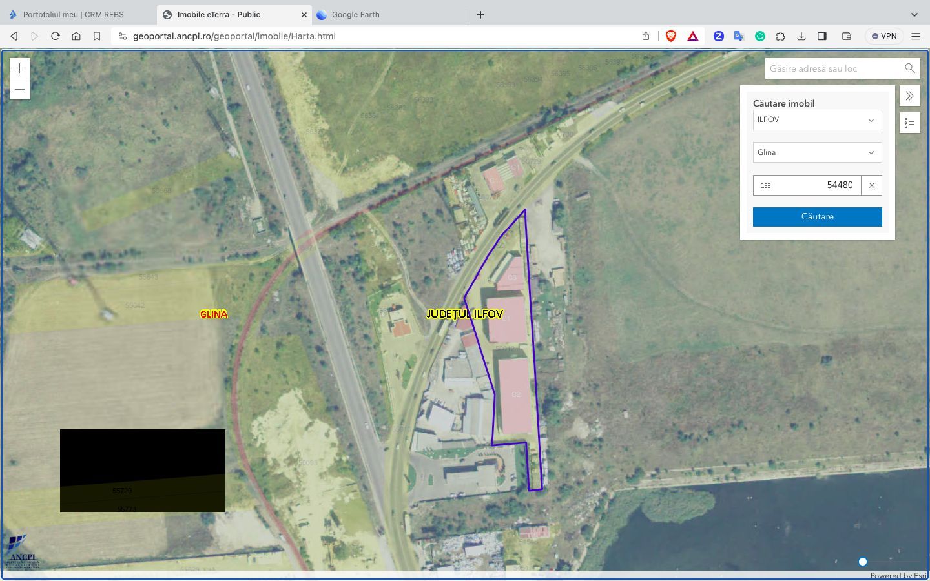Click the address search magnifier icon
Image resolution: width=930 pixels, height=581 pixels.
click(x=909, y=68)
